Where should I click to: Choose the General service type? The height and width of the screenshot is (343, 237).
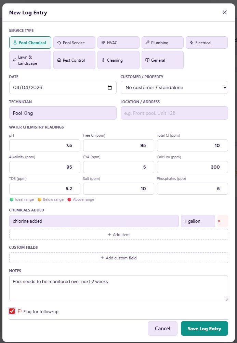click(x=162, y=60)
